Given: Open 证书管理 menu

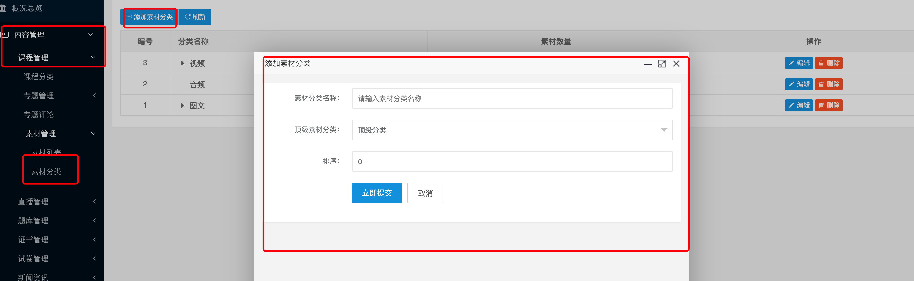Looking at the screenshot, I should coord(33,240).
